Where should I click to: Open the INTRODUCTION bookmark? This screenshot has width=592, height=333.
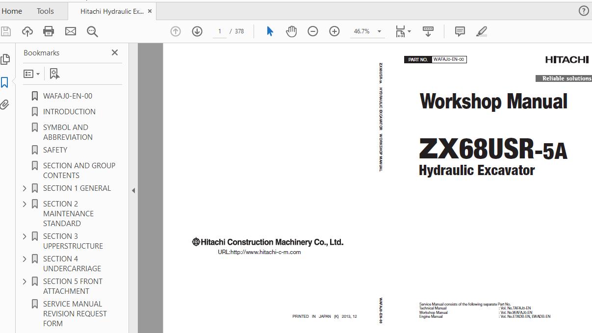tap(69, 111)
